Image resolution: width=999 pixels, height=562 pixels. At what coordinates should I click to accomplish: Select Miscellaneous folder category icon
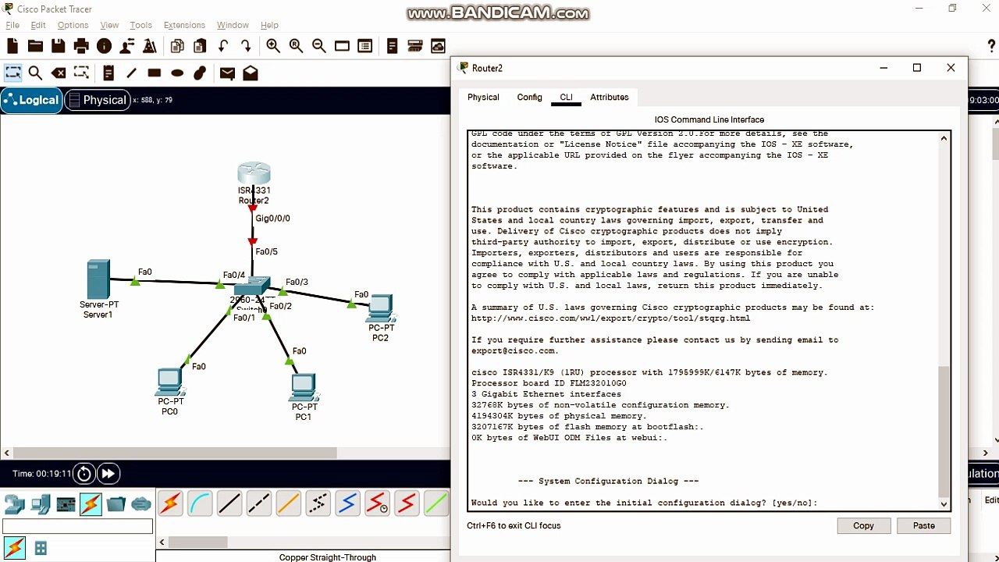click(x=116, y=505)
